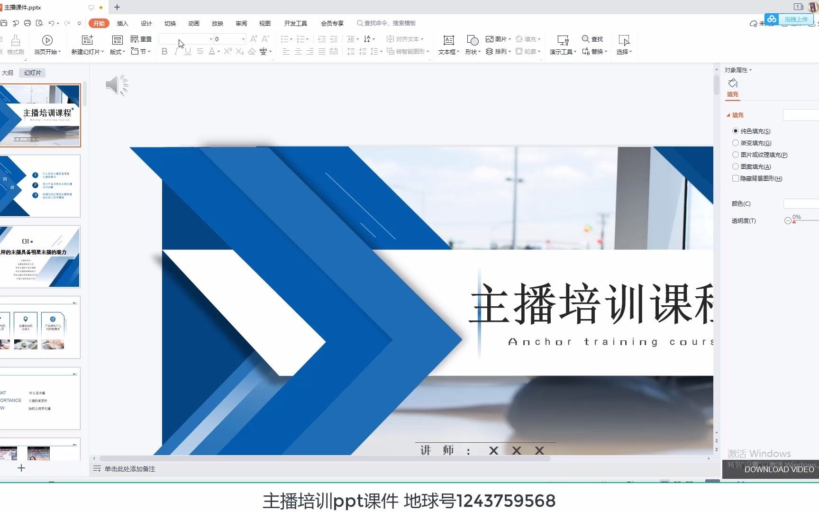Screen dimensions: 819x512
Task: Click the Fill (填充) paint bucket panel icon
Action: tap(733, 83)
